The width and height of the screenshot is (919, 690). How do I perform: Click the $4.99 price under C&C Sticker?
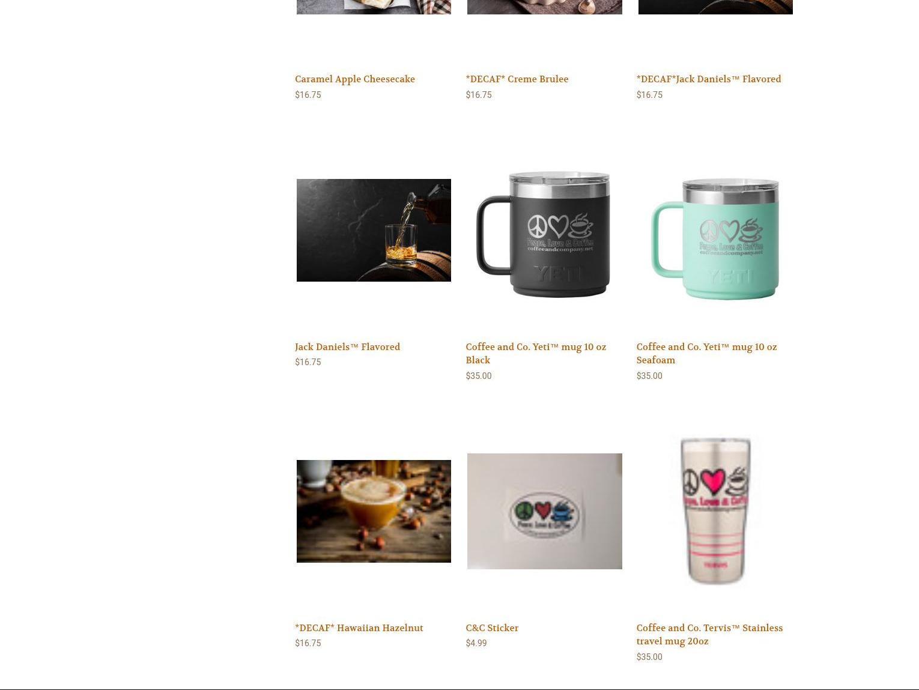(476, 643)
